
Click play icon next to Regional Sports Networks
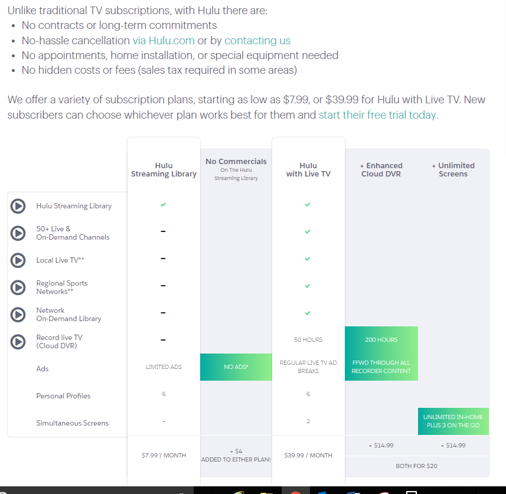18,287
